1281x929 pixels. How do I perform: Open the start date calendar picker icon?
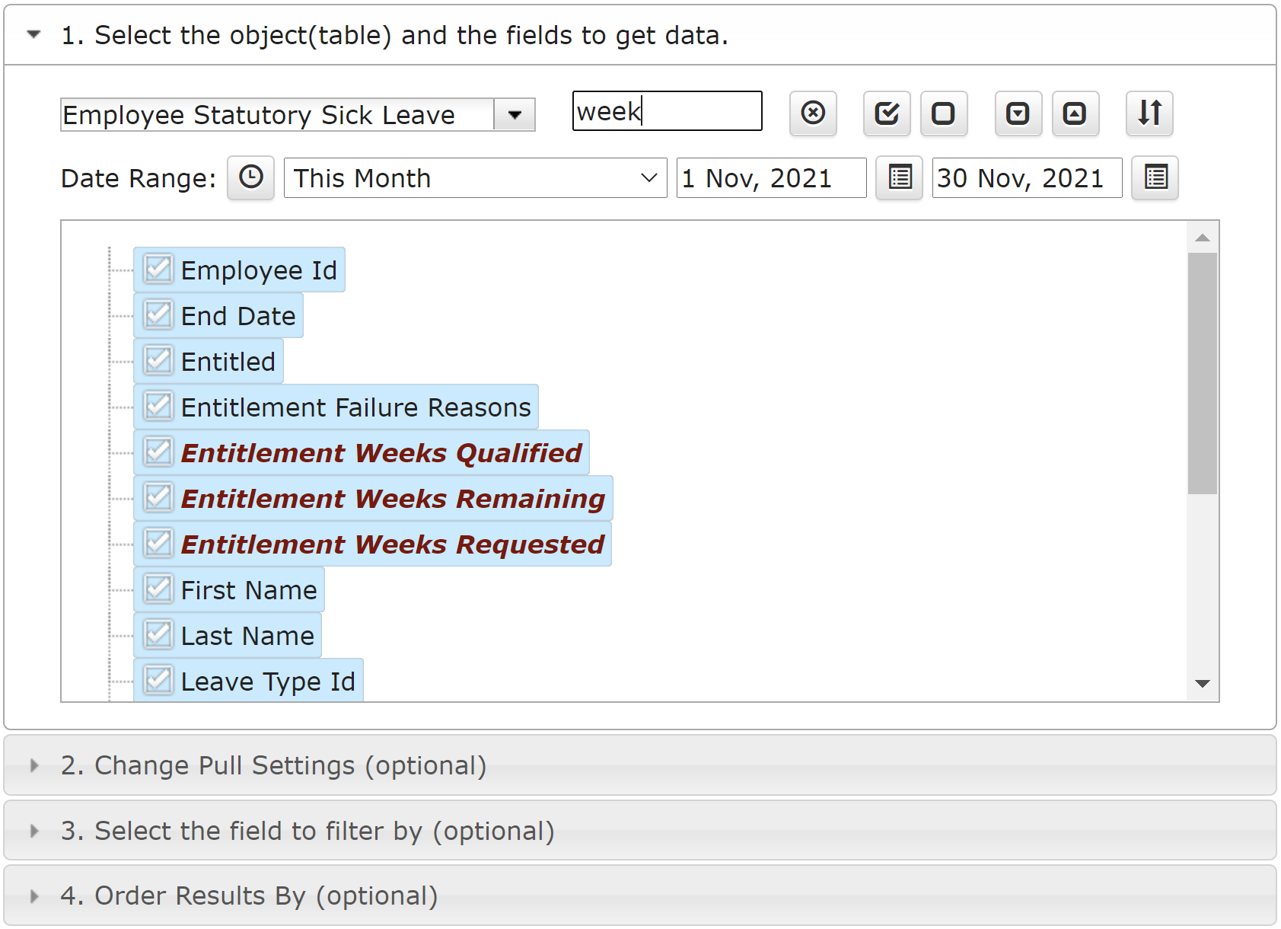(x=900, y=178)
